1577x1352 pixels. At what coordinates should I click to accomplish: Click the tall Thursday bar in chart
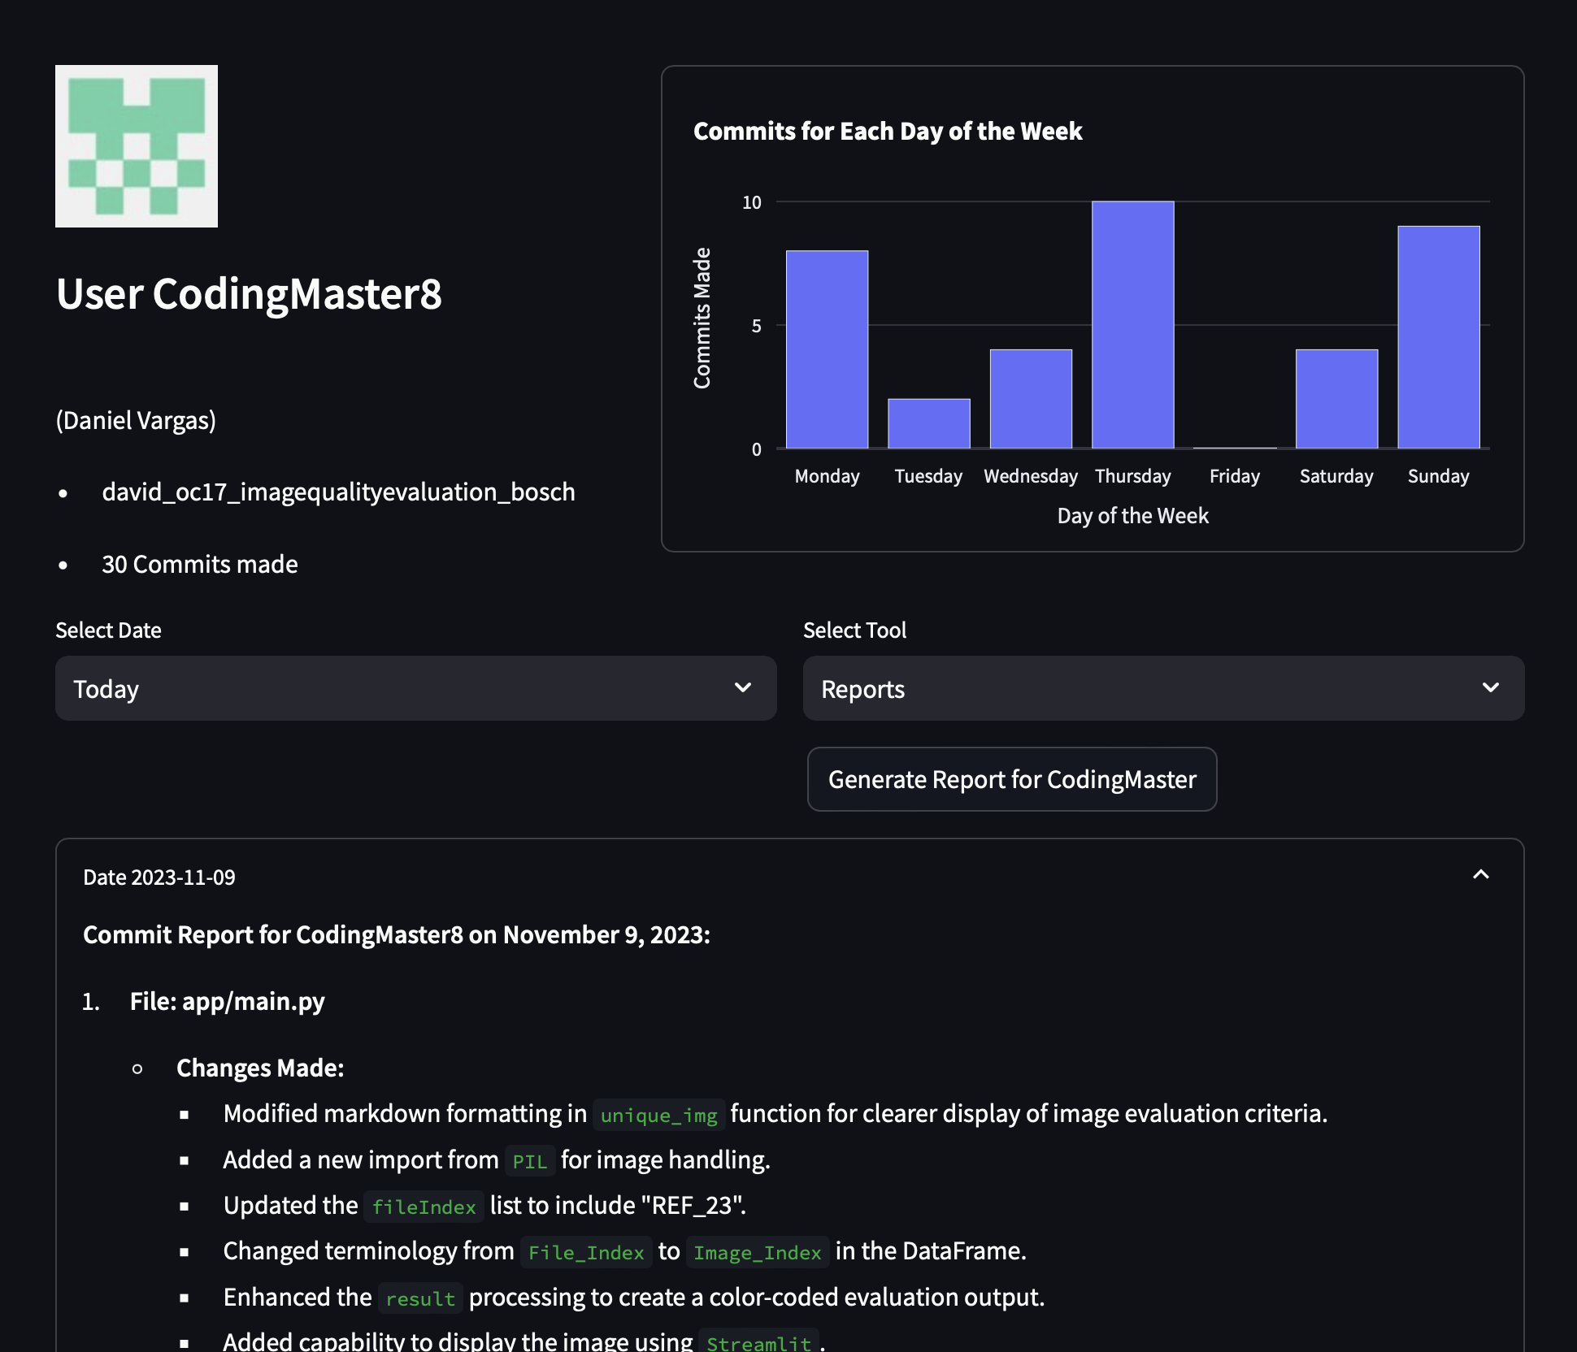pos(1132,325)
